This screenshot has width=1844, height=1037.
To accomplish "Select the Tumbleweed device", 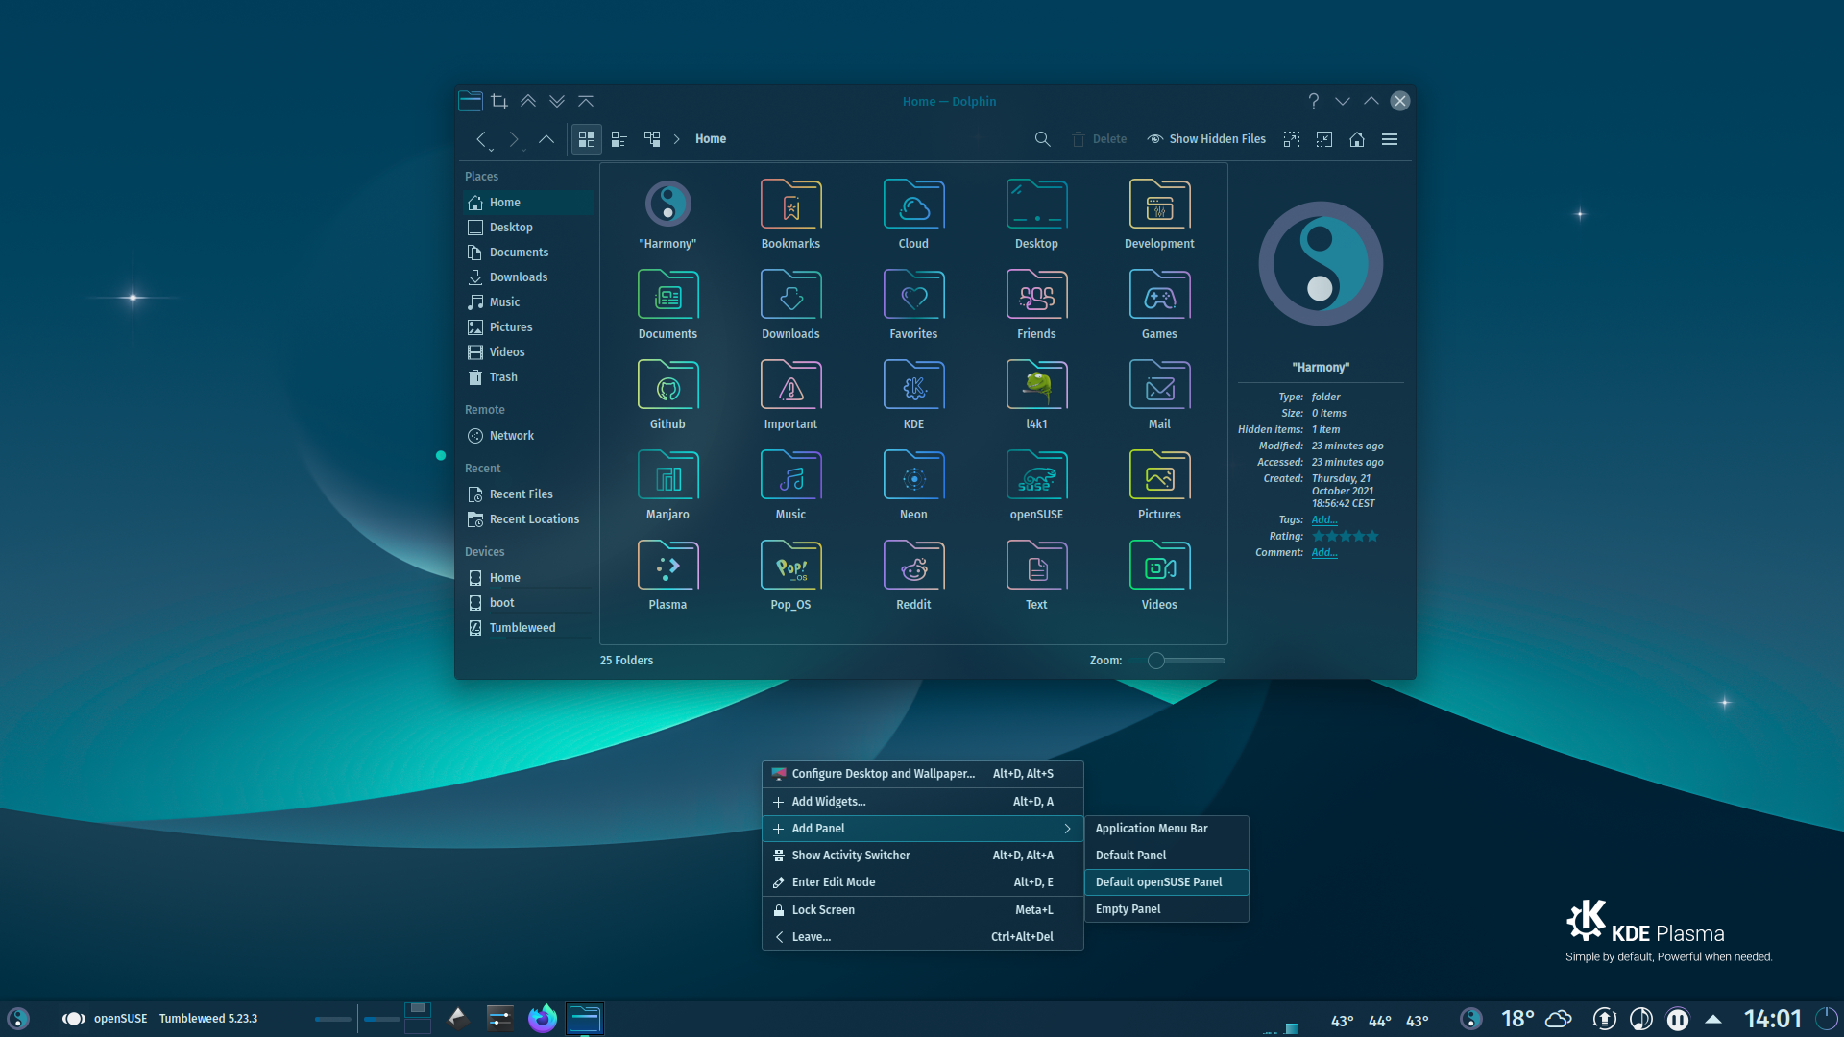I will [x=528, y=628].
